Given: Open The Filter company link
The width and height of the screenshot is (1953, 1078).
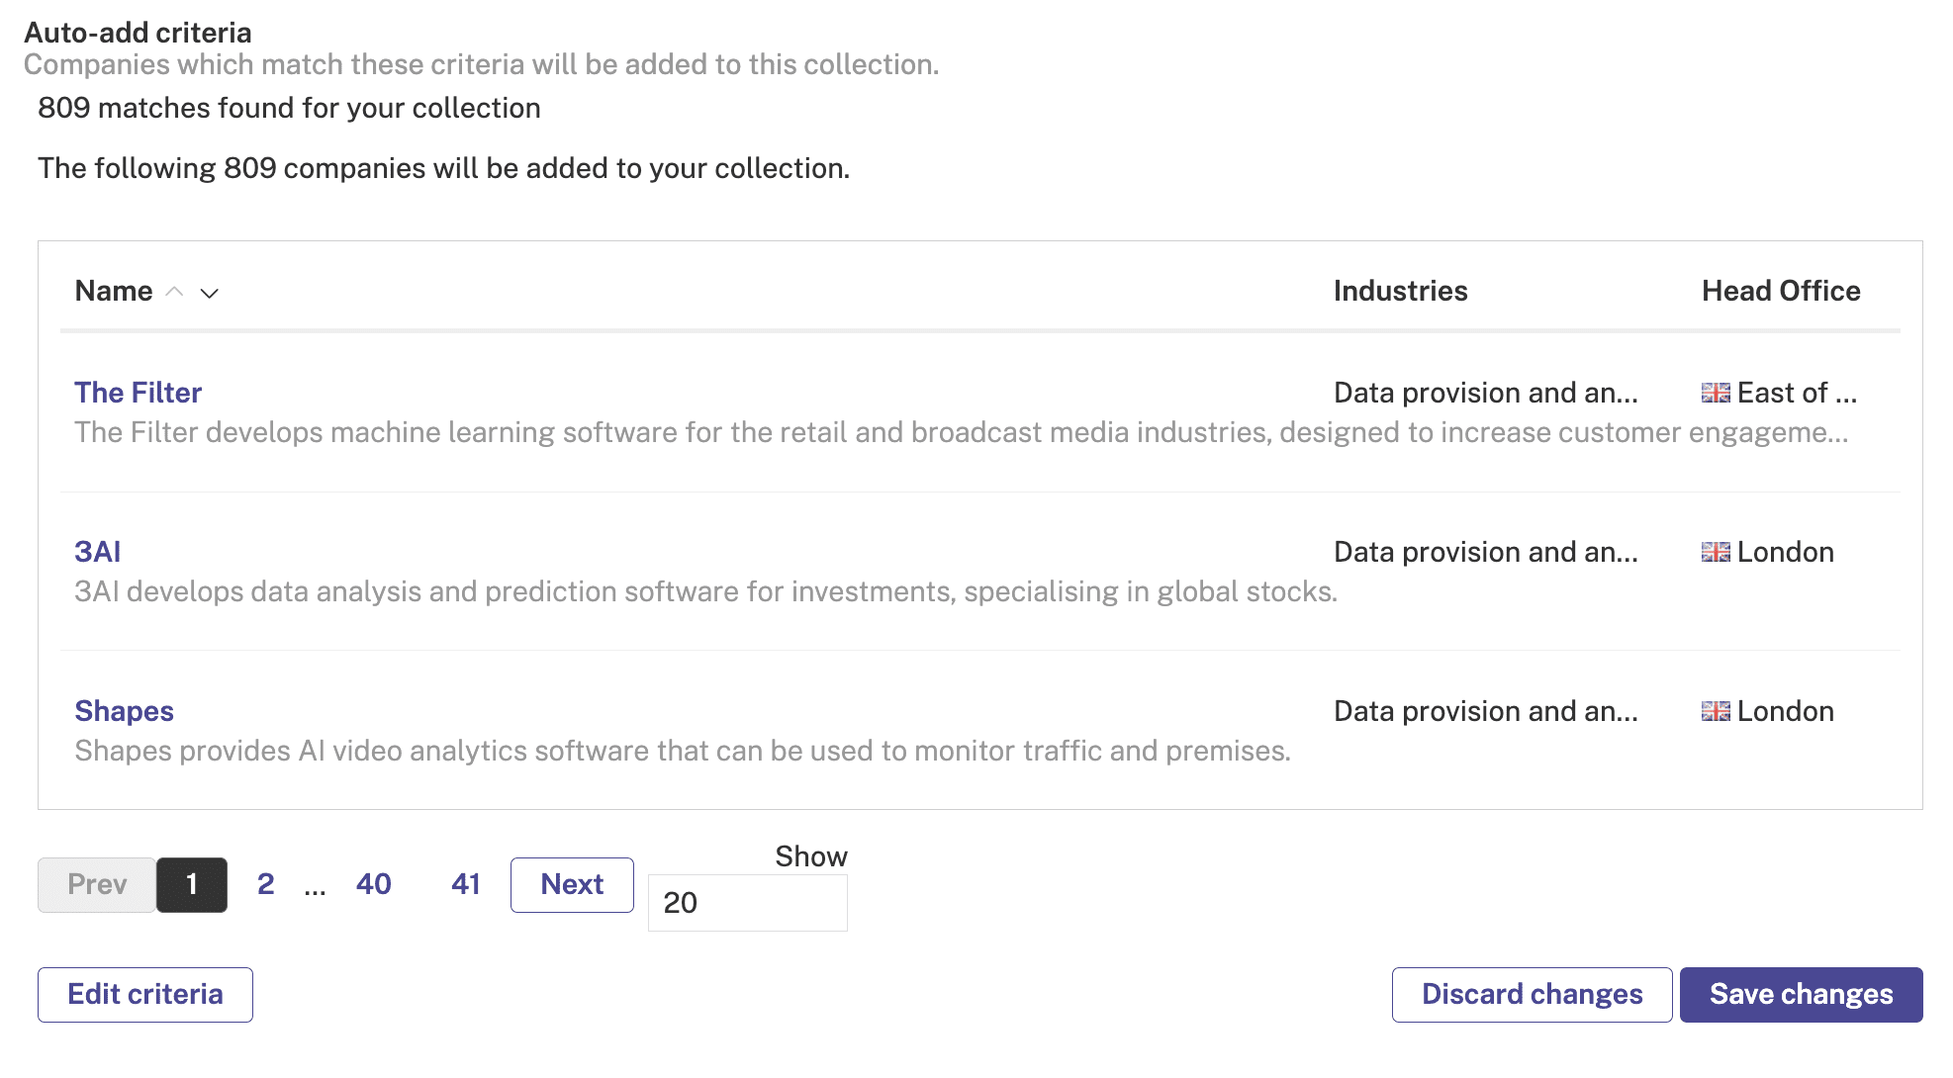Looking at the screenshot, I should tap(138, 393).
